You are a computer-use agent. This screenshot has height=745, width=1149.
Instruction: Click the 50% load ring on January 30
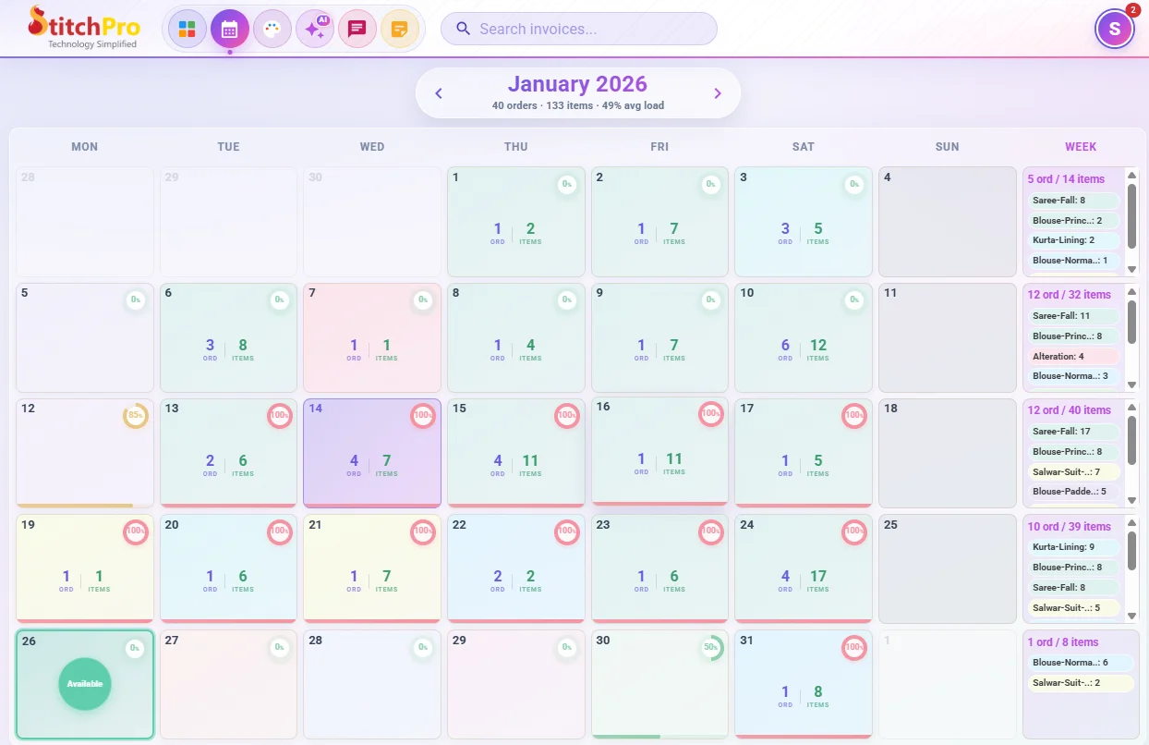(710, 648)
